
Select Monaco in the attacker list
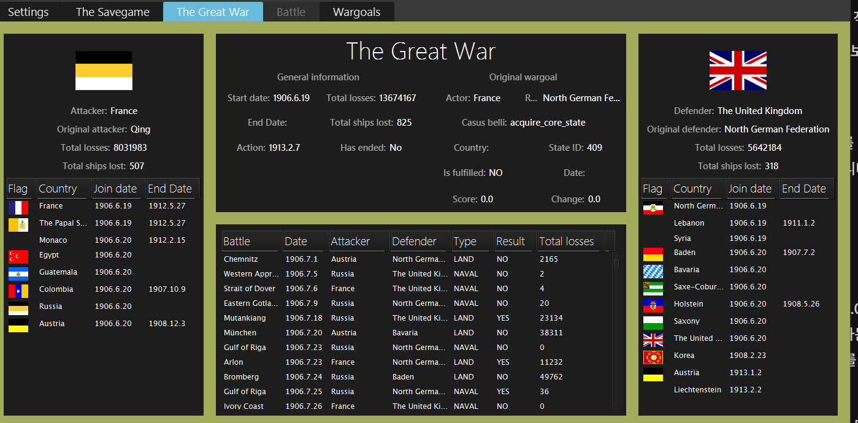[x=104, y=240]
